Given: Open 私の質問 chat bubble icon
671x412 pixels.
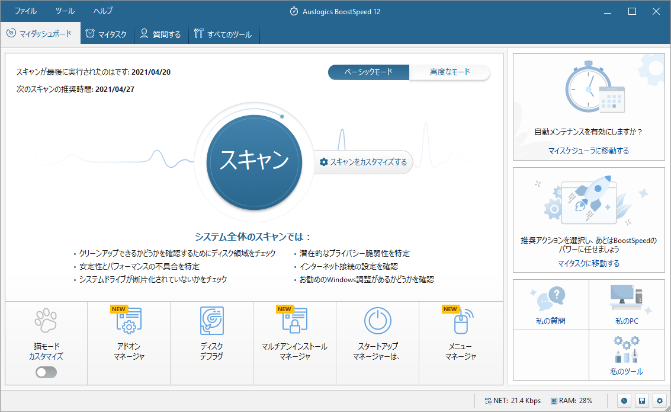Looking at the screenshot, I should (551, 300).
